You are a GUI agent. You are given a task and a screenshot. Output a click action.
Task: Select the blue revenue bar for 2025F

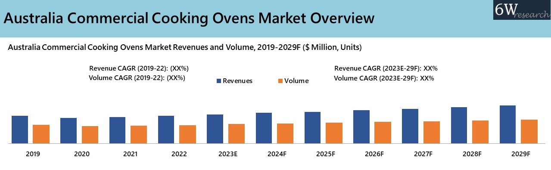[313, 127]
